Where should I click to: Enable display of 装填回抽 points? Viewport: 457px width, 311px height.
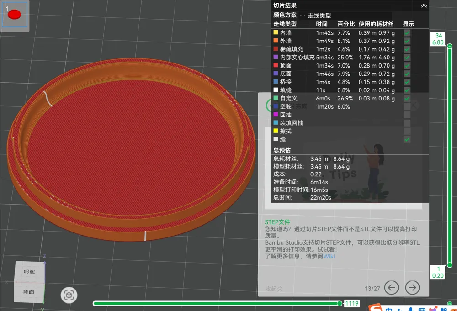(407, 123)
